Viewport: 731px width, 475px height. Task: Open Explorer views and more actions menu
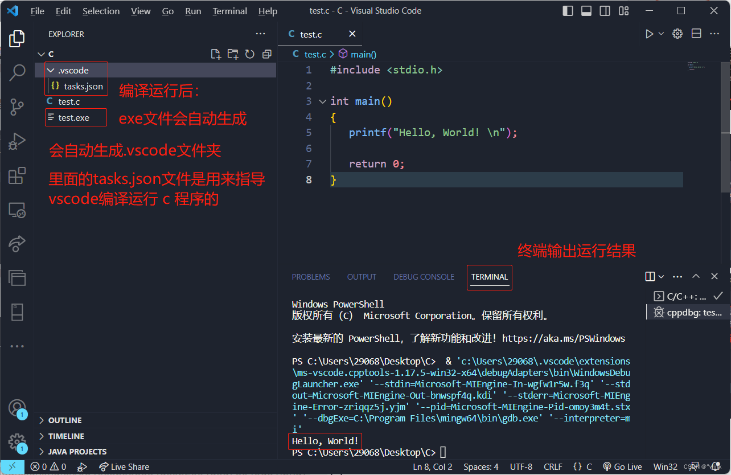261,34
